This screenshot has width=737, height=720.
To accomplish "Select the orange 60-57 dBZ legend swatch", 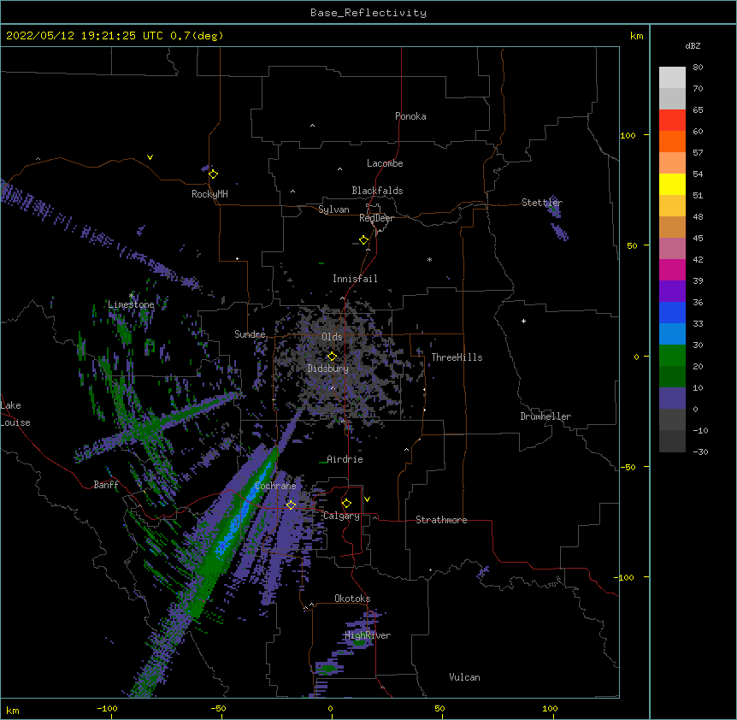I will [672, 141].
